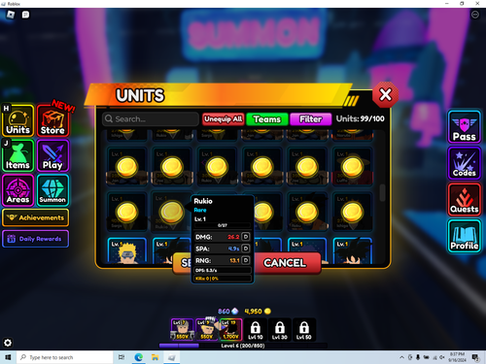
Task: Close the Units panel with red X
Action: 385,95
